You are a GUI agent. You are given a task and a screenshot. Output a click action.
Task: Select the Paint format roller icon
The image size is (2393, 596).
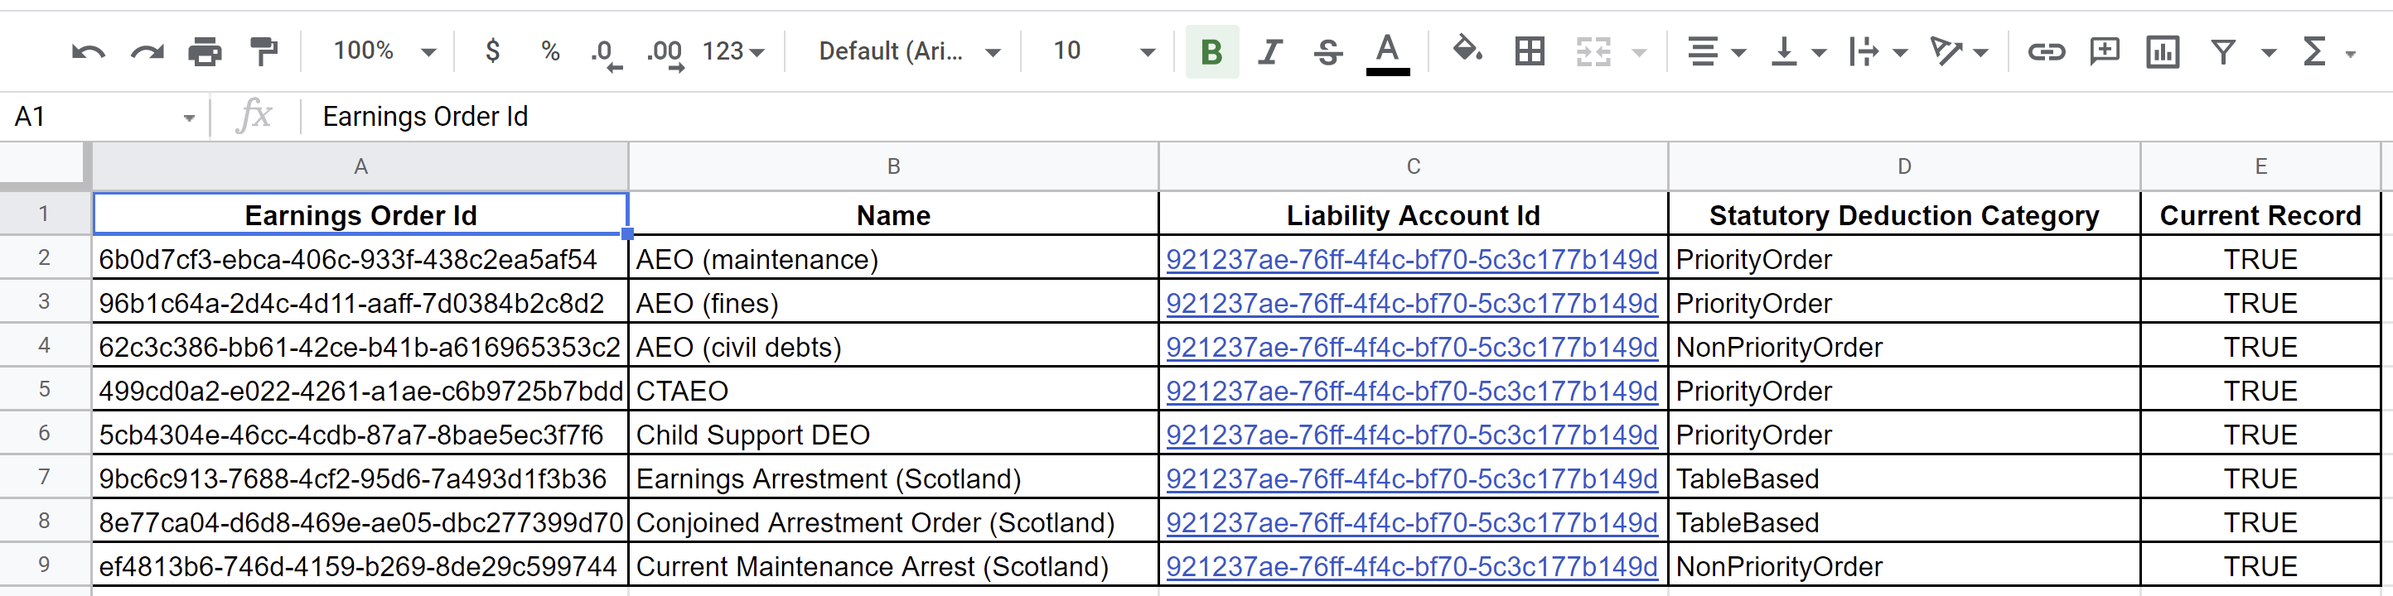point(263,52)
